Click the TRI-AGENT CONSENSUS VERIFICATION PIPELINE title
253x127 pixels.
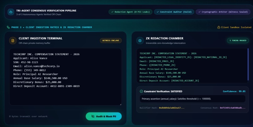[x=46, y=11]
